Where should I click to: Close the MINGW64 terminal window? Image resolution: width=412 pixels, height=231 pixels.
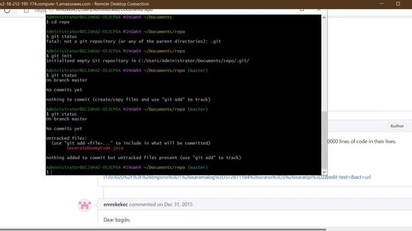[x=319, y=10]
